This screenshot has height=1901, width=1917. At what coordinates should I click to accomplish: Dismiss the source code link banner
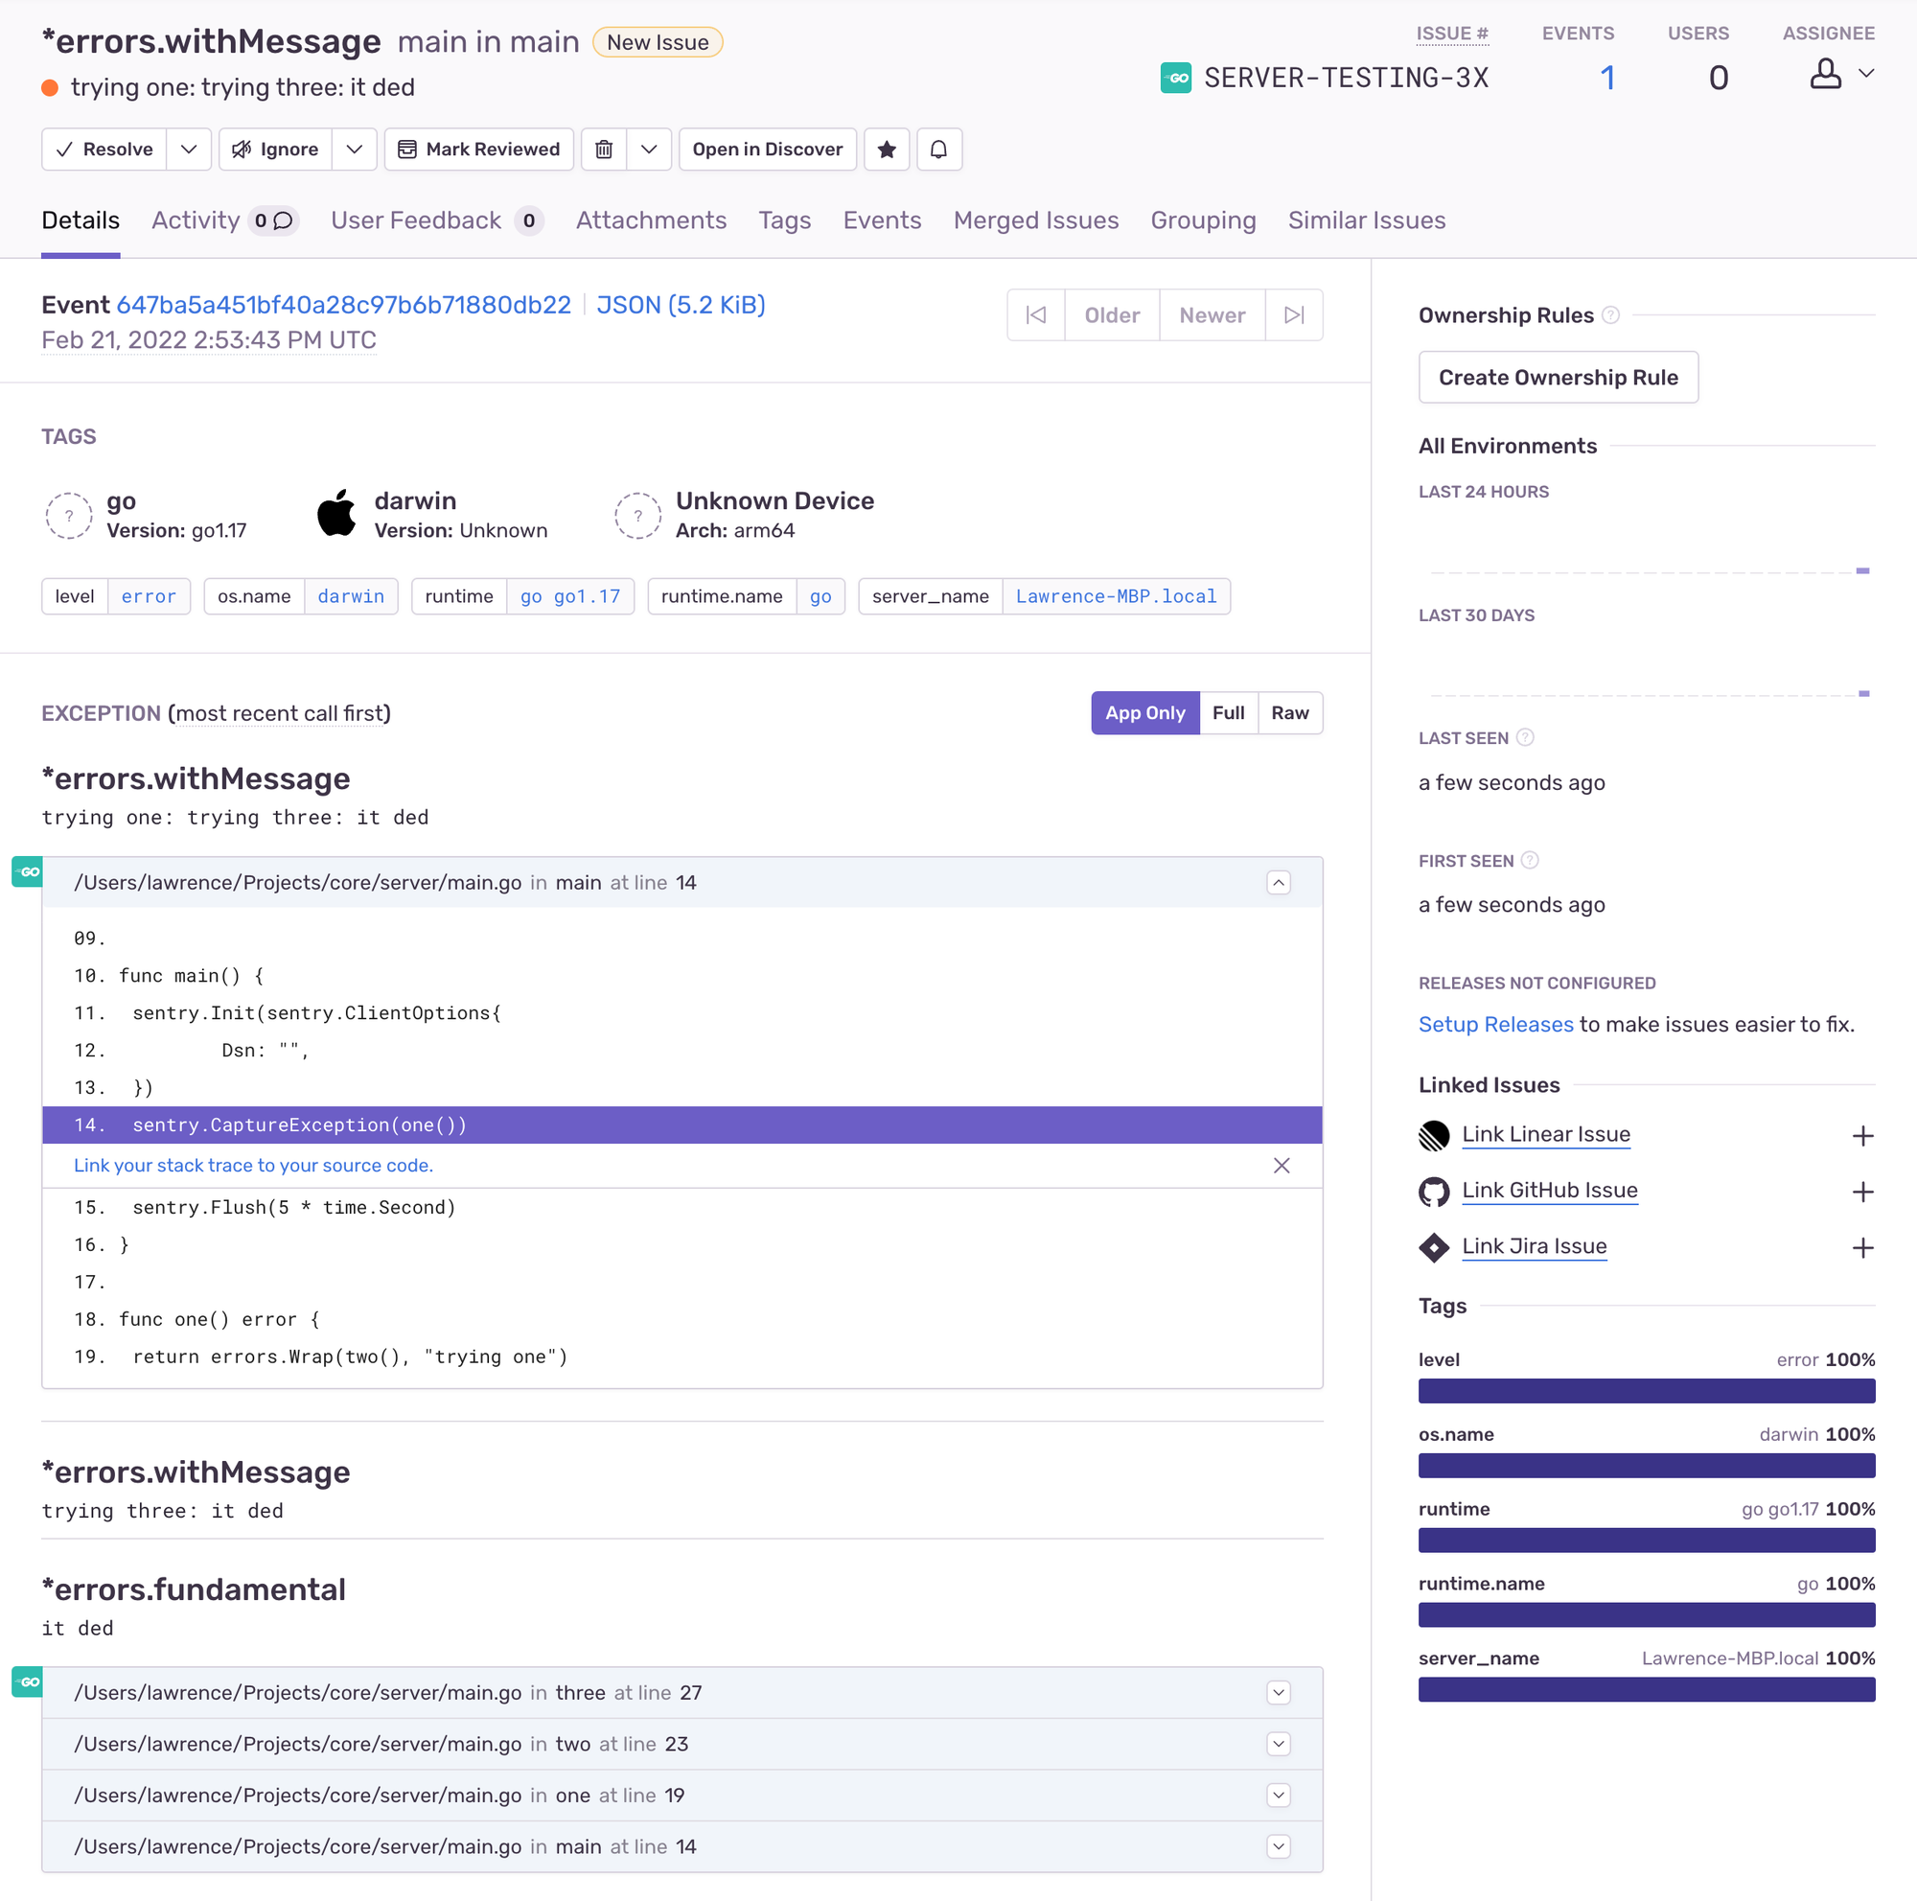pos(1281,1165)
